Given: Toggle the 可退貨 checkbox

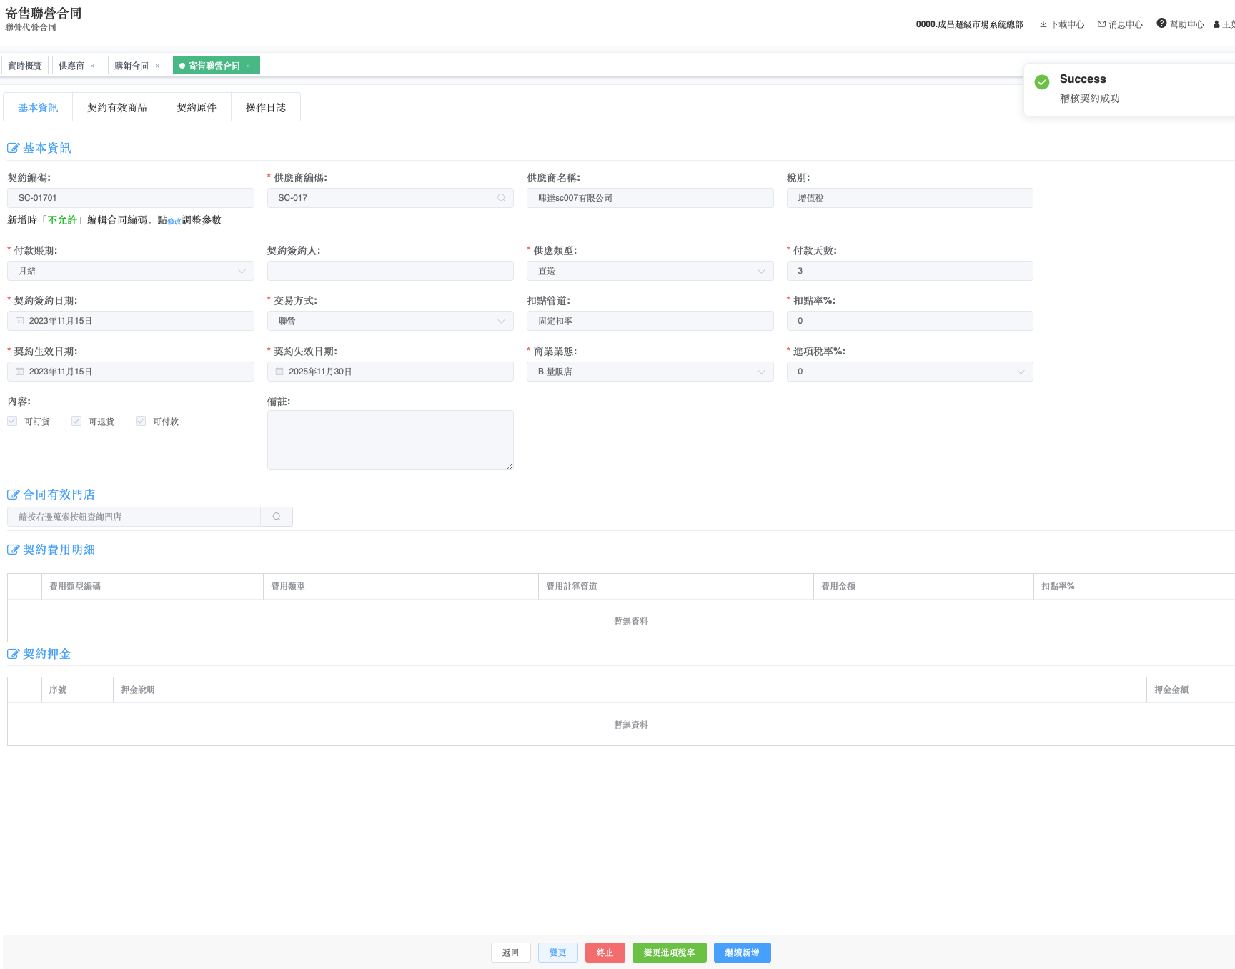Looking at the screenshot, I should point(76,422).
